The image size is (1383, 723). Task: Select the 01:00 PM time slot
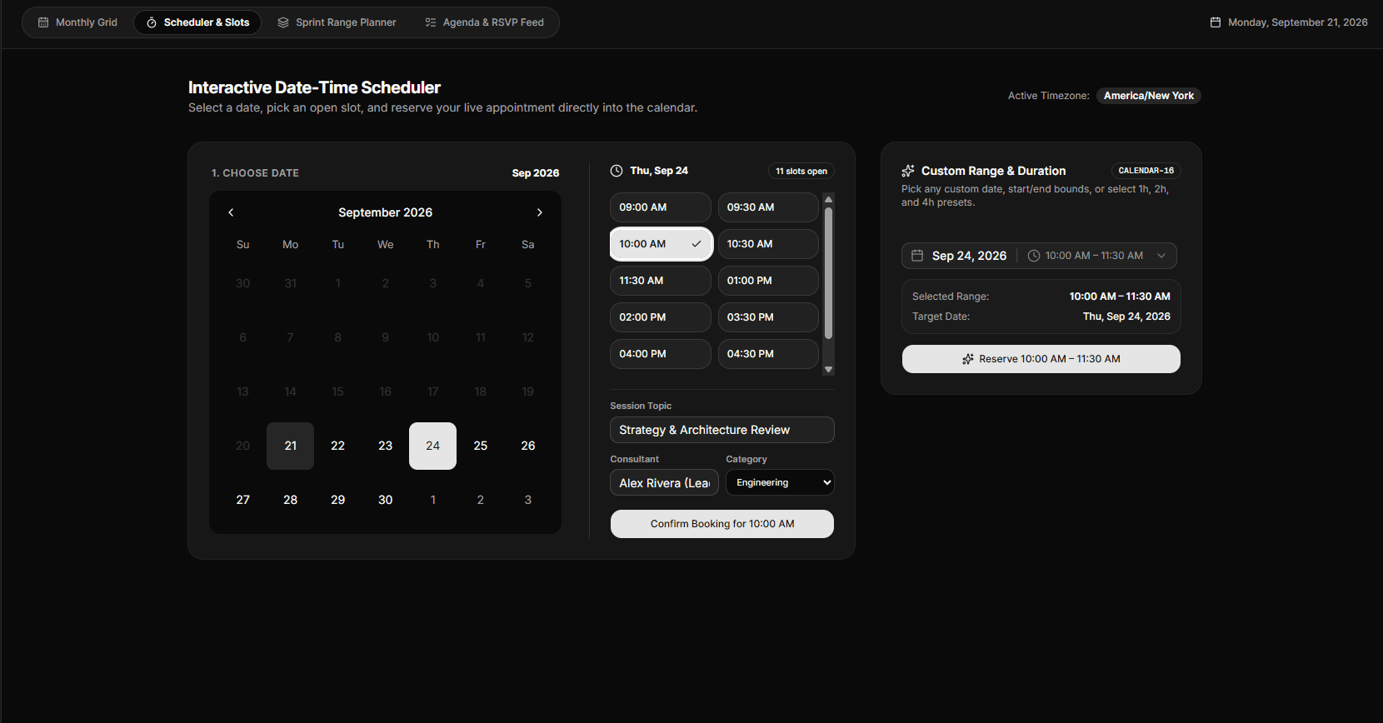click(768, 281)
